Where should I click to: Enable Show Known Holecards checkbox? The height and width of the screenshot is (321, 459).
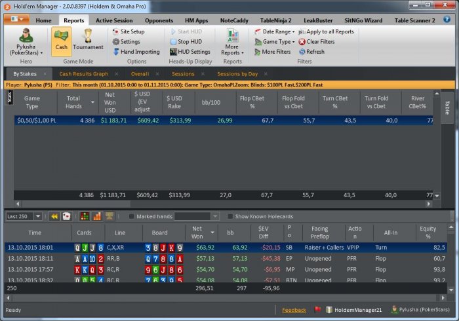tap(230, 216)
